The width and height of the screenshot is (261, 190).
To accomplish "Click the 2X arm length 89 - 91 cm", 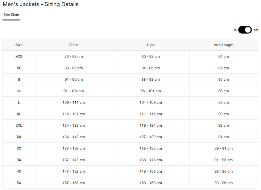I will 223,148.
